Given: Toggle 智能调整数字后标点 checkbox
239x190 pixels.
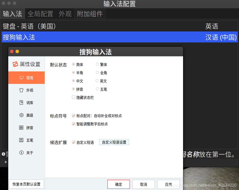Looking at the screenshot, I should pyautogui.click(x=73, y=124).
